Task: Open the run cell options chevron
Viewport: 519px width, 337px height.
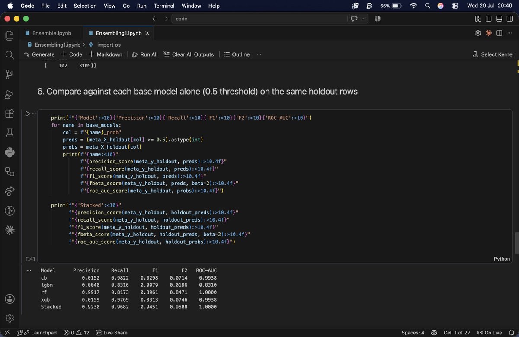Action: click(34, 114)
